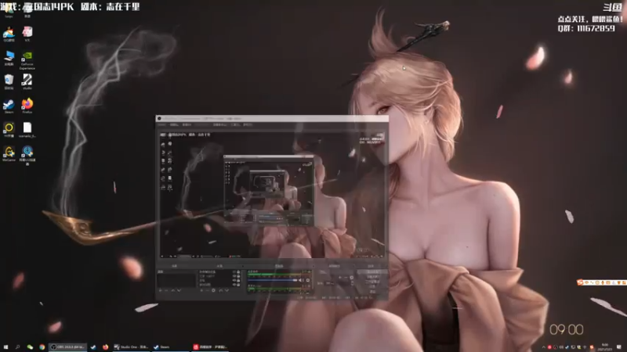Select the GeForce Experience desktop icon
Screen dimensions: 627x352
pyautogui.click(x=27, y=60)
